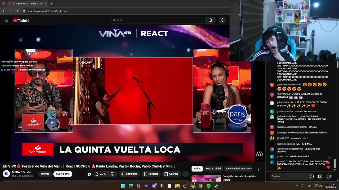
Task: Expand the tab search dropdown
Action: click(3, 4)
